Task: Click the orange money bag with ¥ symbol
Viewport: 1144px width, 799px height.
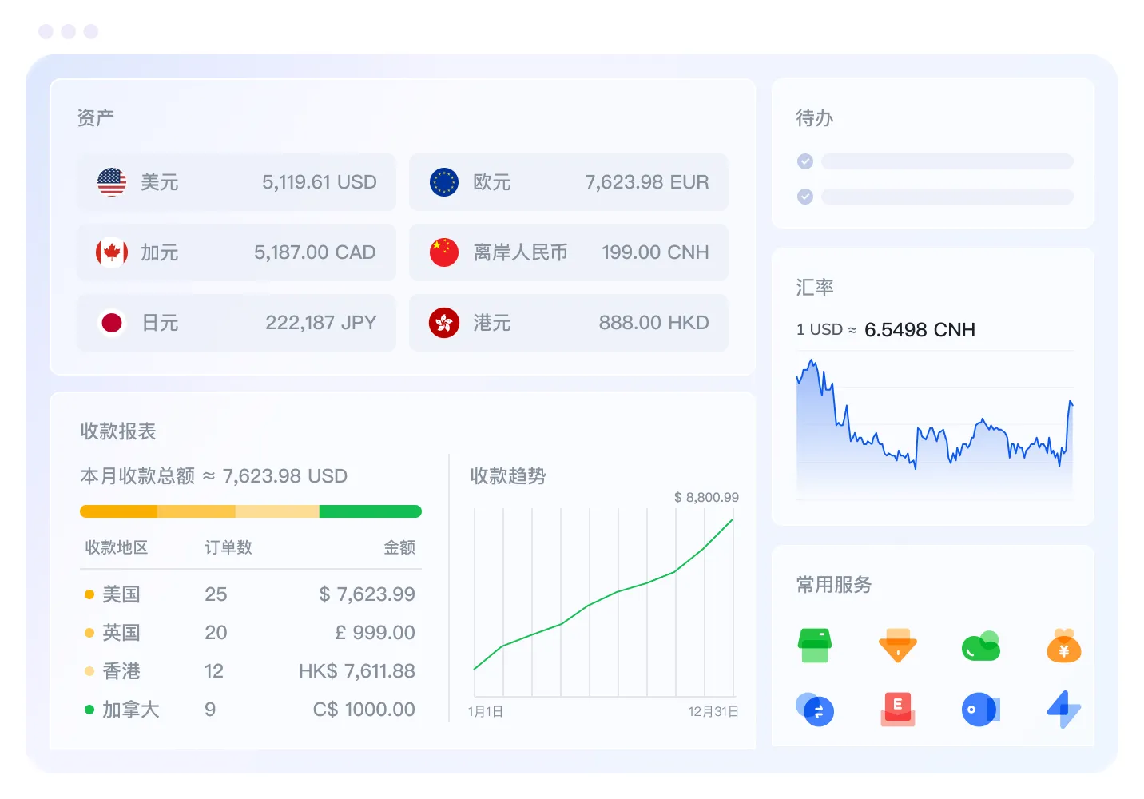Action: coord(1063,646)
